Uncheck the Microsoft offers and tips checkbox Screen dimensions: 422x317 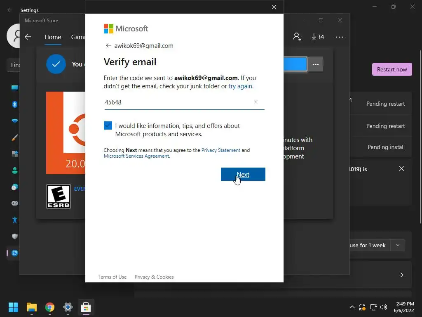tap(108, 125)
